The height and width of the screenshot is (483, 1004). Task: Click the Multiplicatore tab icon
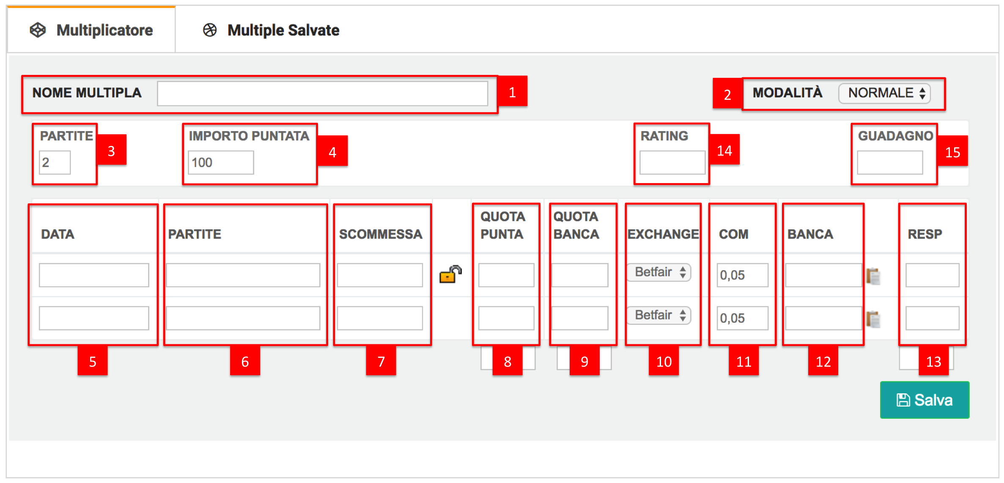click(x=38, y=30)
